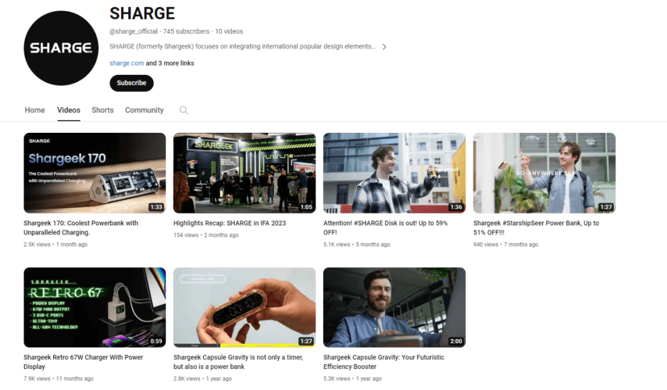The width and height of the screenshot is (667, 390).
Task: Open the Retro 67 charger thumbnail
Action: (95, 307)
